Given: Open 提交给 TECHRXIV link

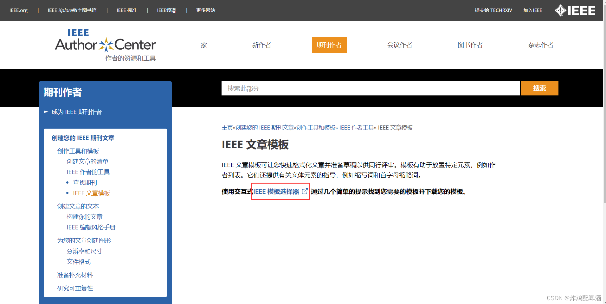Looking at the screenshot, I should click(493, 10).
